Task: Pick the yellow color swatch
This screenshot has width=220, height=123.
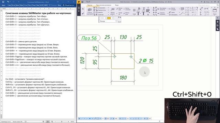Action: [109, 18]
